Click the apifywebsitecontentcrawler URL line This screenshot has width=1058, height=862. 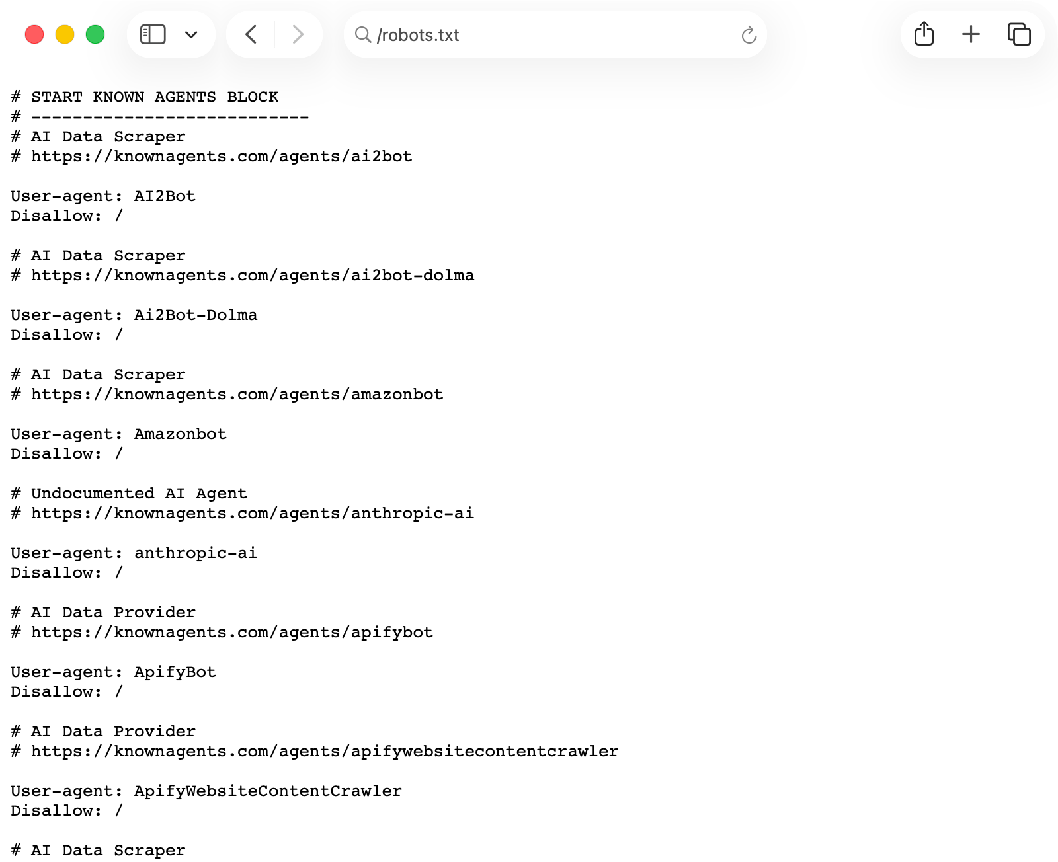coord(315,752)
